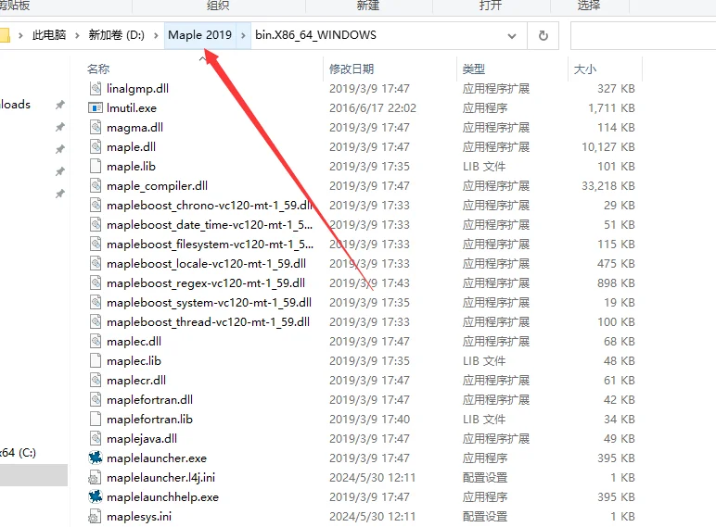Sort files by 修改日期 column

pyautogui.click(x=352, y=69)
